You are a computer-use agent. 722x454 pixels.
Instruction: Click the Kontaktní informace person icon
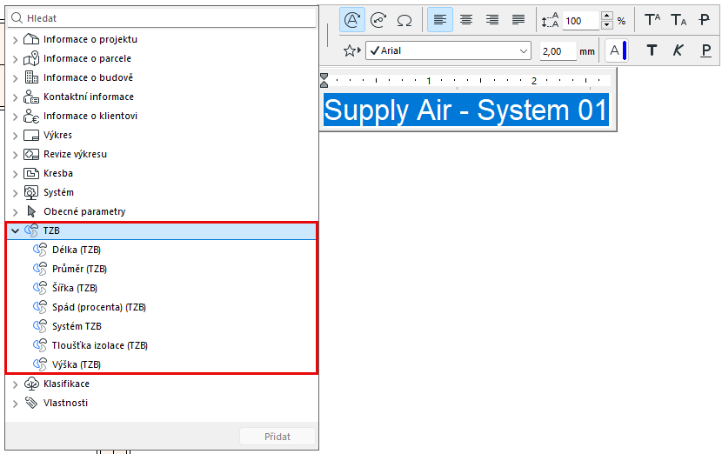point(31,97)
